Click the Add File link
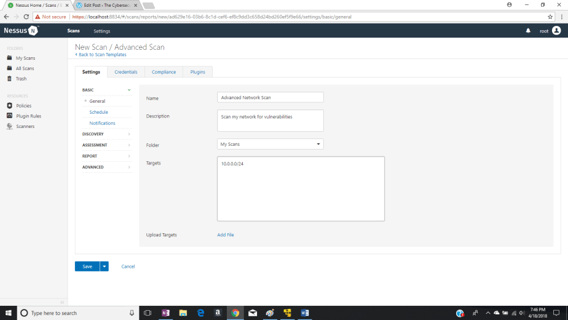The image size is (568, 320). (x=226, y=235)
